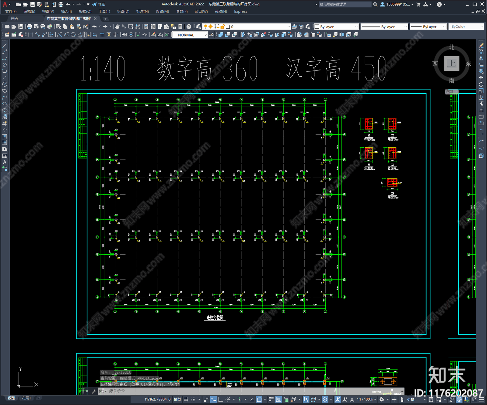This screenshot has height=405, width=487.
Task: Select the Pan hand tool
Action: [x=117, y=27]
